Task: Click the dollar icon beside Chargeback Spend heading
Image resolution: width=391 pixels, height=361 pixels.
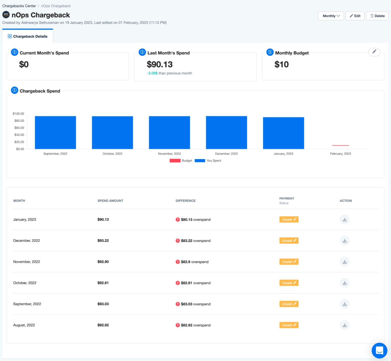Action: click(15, 90)
